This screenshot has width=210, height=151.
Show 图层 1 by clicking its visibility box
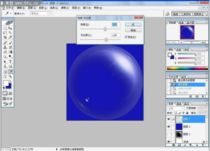[168, 134]
